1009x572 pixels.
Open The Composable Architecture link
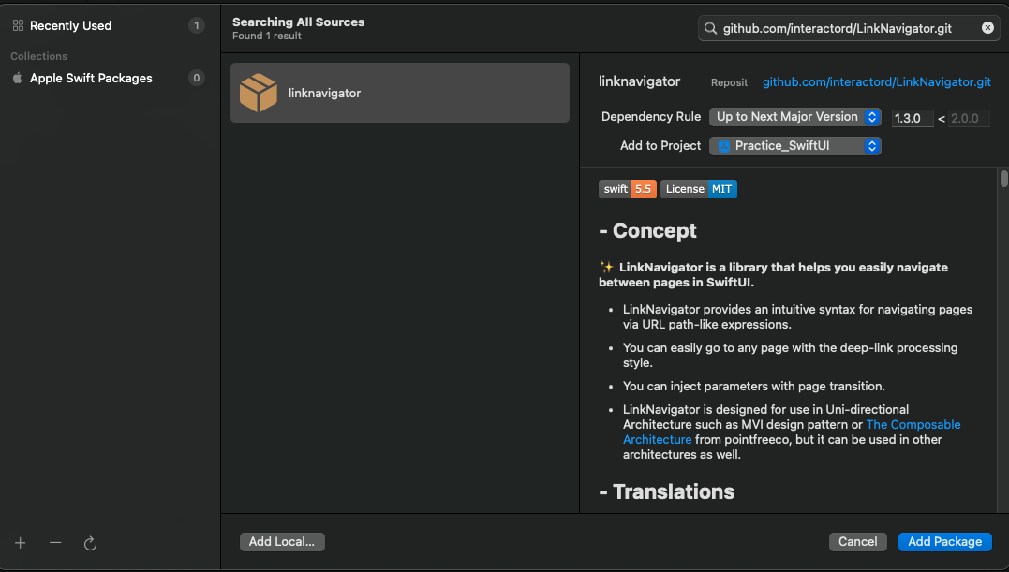(x=792, y=432)
